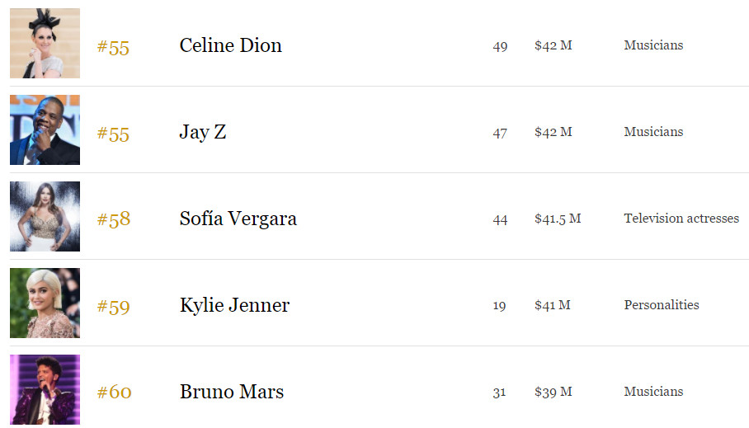Viewport: 749px width, 428px height.
Task: Click the Jay Z name link
Action: pyautogui.click(x=203, y=132)
